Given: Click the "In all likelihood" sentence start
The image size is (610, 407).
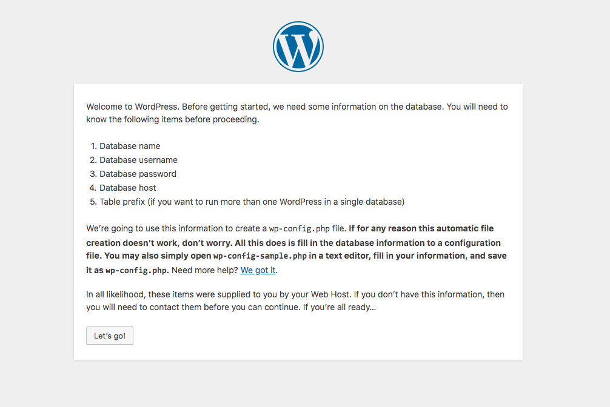Looking at the screenshot, I should click(x=115, y=295).
